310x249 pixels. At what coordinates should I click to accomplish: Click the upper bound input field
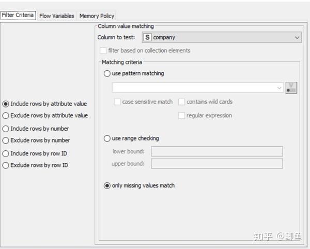pyautogui.click(x=217, y=164)
